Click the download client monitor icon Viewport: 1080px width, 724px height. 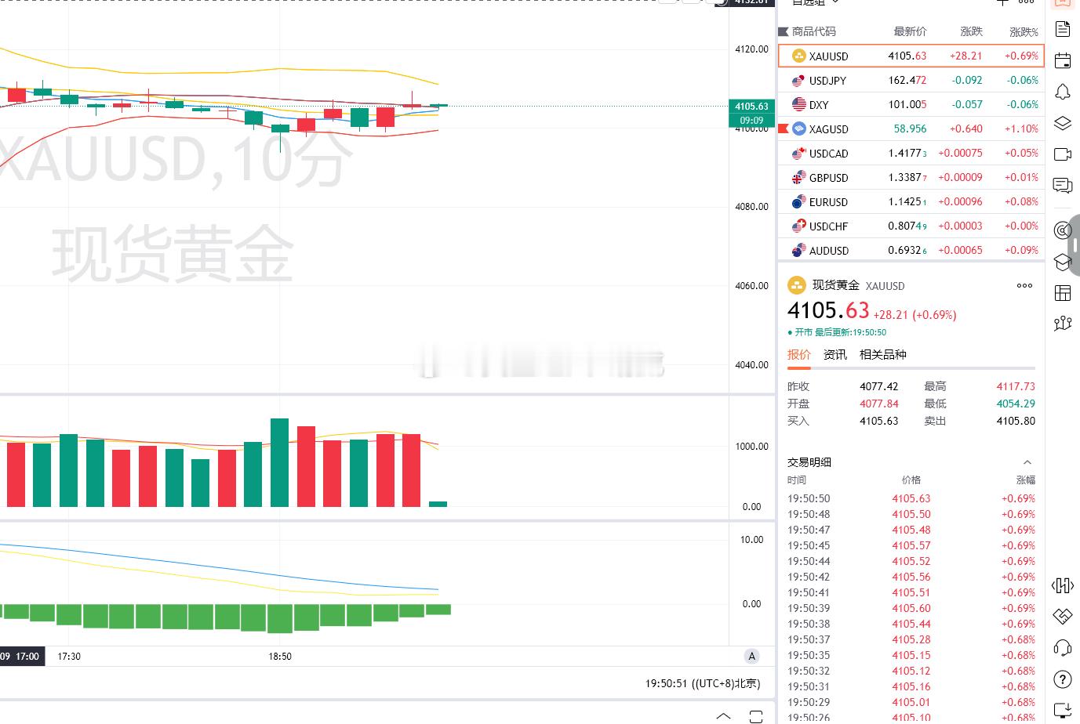pyautogui.click(x=1063, y=710)
